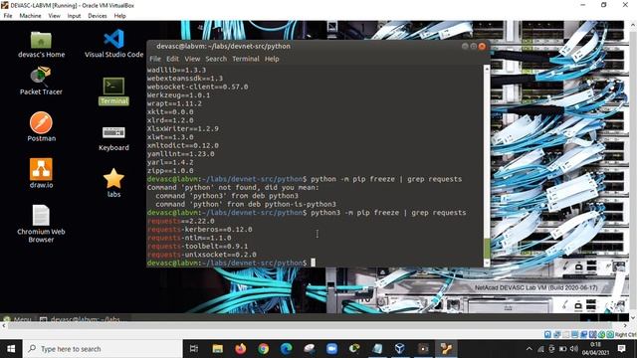Open Chromium Web Browser desktop icon
This screenshot has width=637, height=358.
(x=41, y=224)
